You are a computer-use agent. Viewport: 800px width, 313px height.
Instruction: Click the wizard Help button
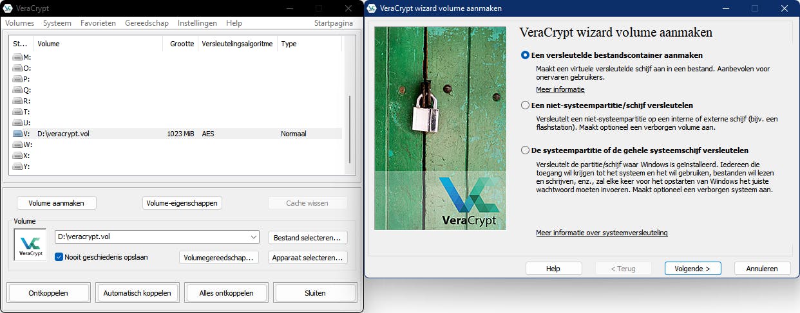(553, 269)
